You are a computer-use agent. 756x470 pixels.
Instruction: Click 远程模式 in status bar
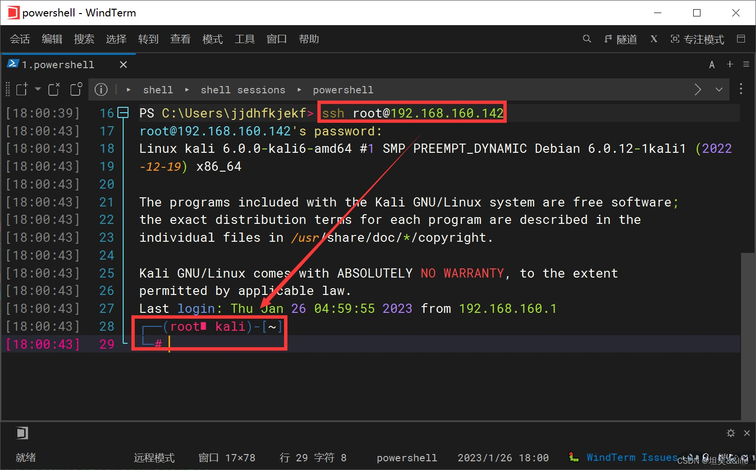click(x=154, y=457)
